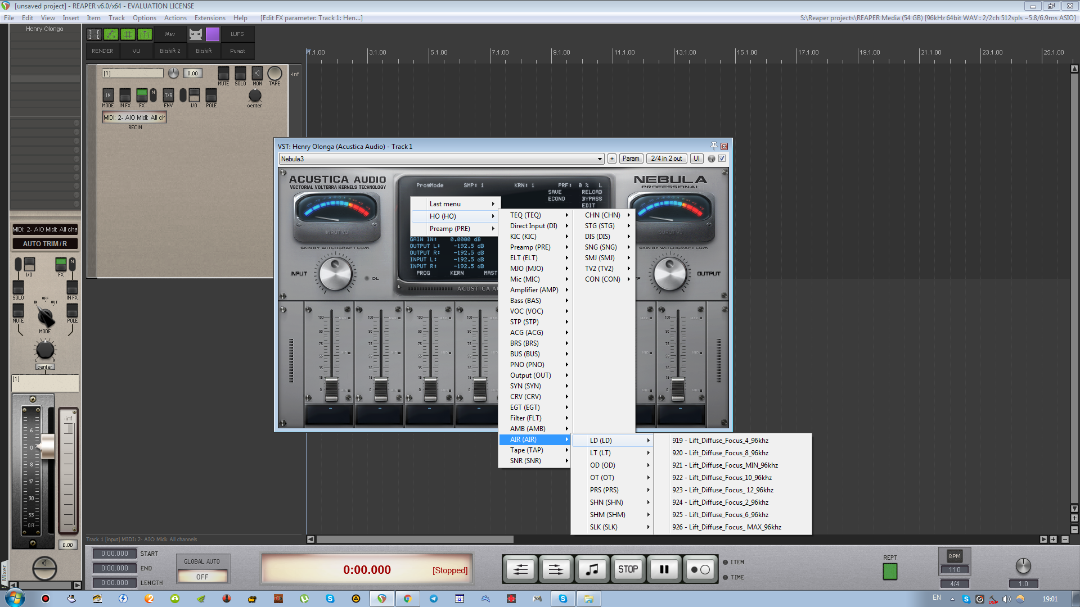Click the left-arrows transport button

520,569
